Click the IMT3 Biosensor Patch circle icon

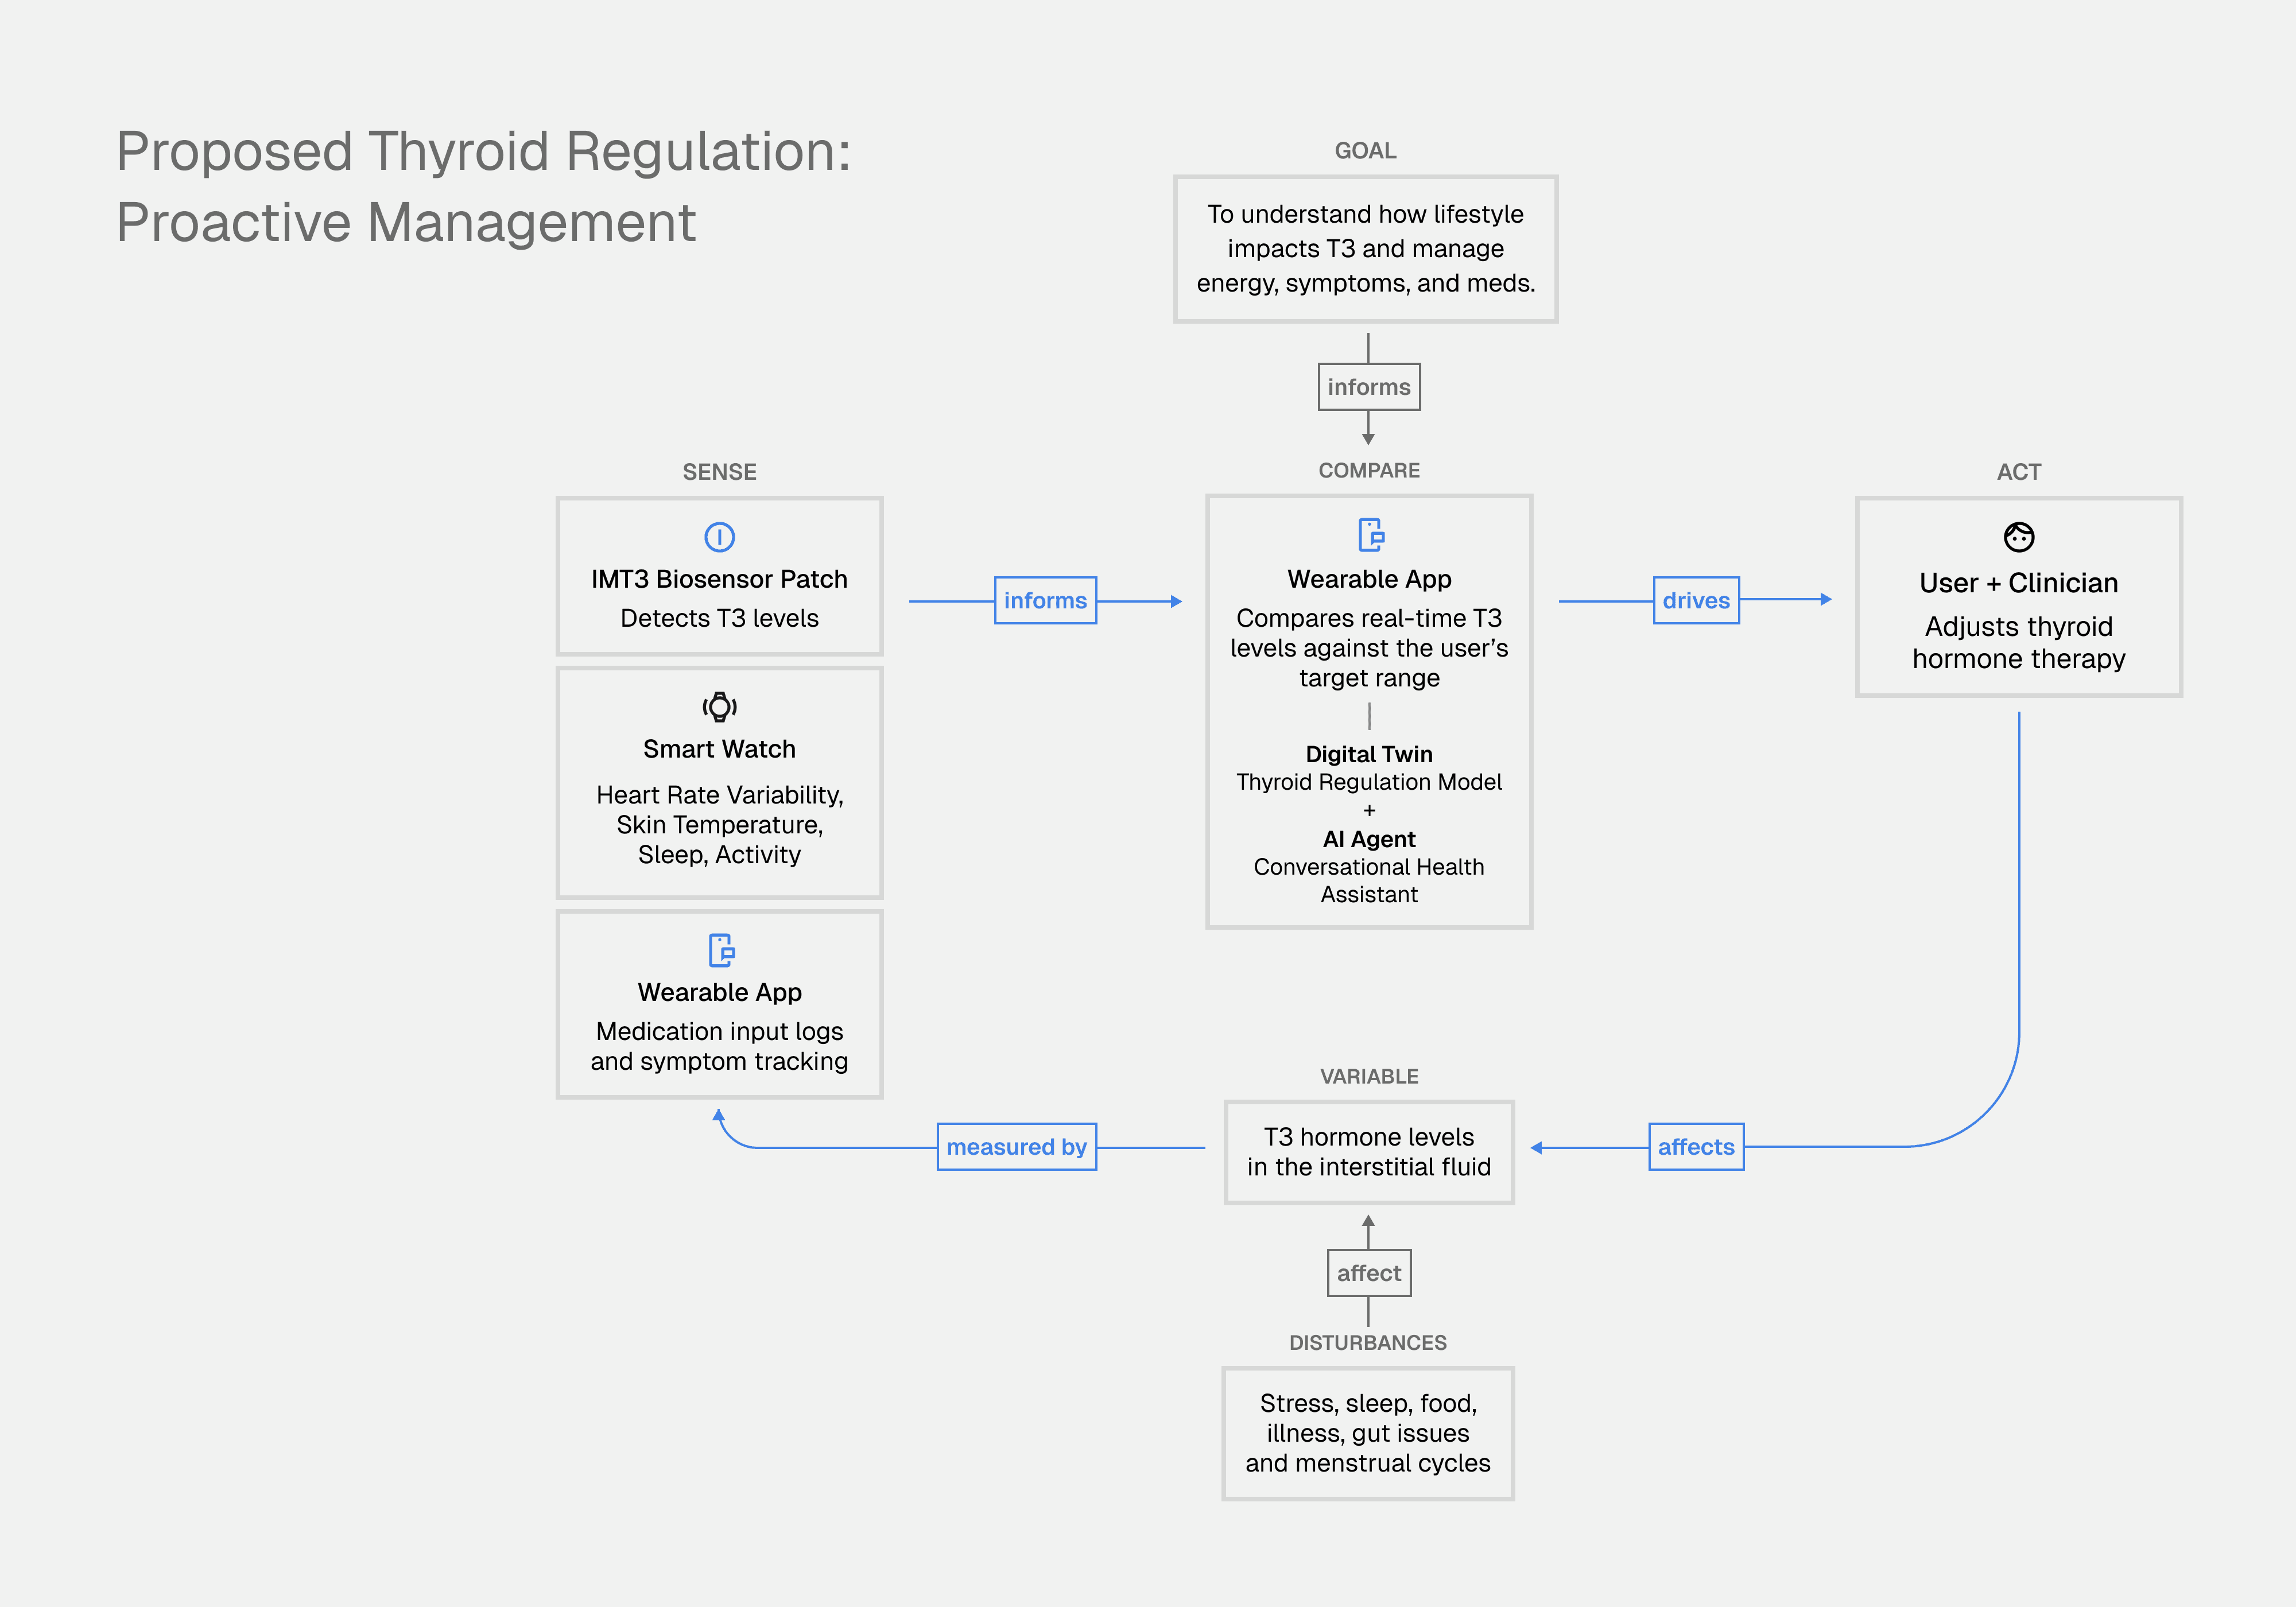tap(719, 537)
